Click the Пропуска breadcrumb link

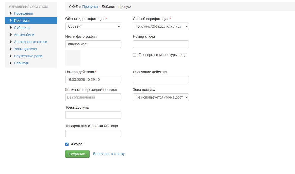click(x=90, y=7)
